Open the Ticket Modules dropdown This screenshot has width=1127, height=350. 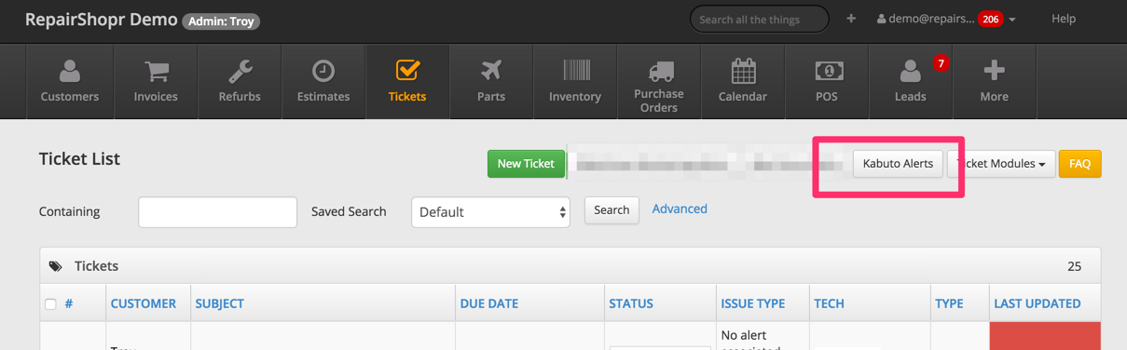pyautogui.click(x=1001, y=164)
